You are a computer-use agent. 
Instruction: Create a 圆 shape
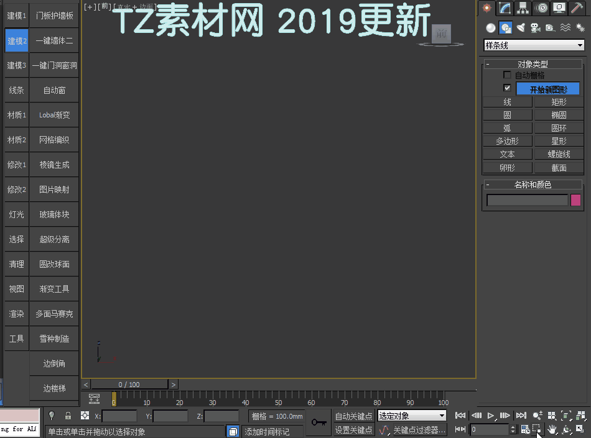pyautogui.click(x=507, y=115)
